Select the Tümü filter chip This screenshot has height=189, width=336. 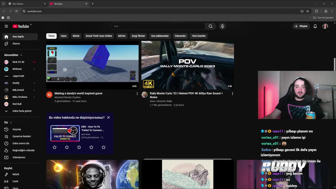click(x=51, y=36)
